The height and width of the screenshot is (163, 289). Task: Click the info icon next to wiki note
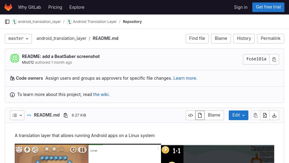(x=12, y=95)
